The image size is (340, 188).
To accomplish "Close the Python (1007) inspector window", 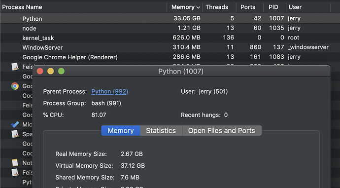I will pyautogui.click(x=40, y=71).
